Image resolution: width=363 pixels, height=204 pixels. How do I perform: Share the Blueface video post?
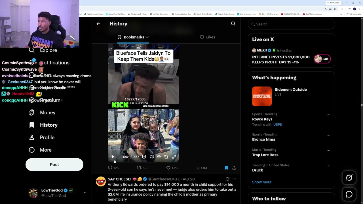point(234,168)
